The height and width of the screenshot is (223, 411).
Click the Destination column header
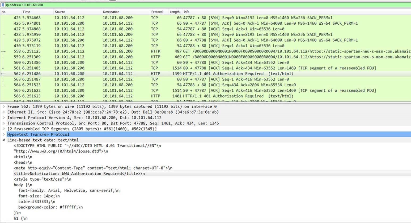point(111,12)
